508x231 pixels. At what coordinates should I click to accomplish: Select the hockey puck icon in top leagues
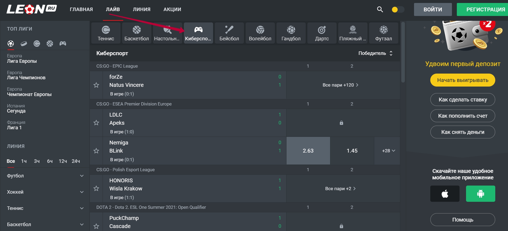pyautogui.click(x=24, y=44)
